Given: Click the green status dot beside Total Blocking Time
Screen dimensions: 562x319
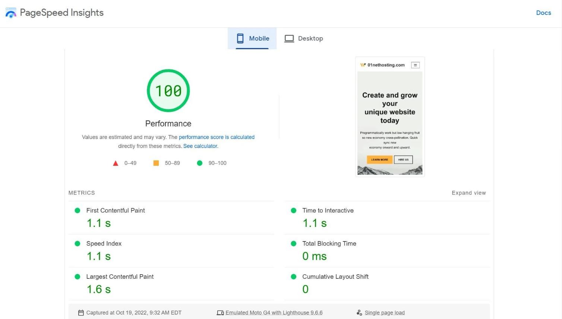Looking at the screenshot, I should tap(293, 244).
